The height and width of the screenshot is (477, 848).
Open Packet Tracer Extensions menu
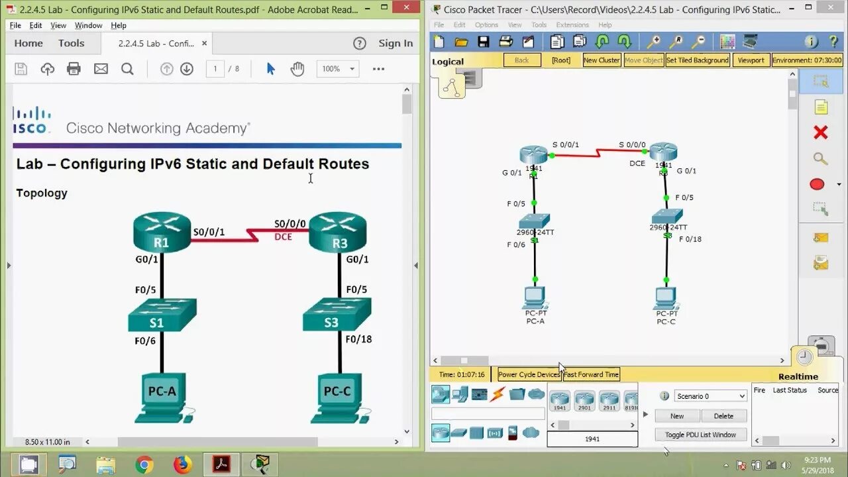point(572,25)
